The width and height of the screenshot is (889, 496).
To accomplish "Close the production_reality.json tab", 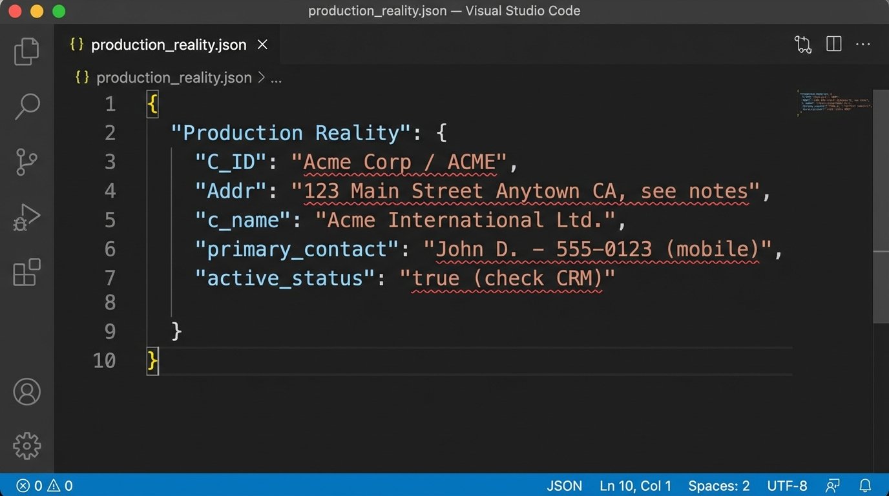I will click(262, 45).
